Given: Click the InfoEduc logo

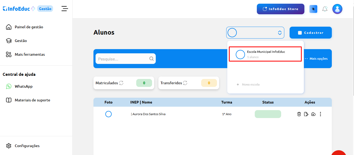Looking at the screenshot, I should pyautogui.click(x=19, y=9).
